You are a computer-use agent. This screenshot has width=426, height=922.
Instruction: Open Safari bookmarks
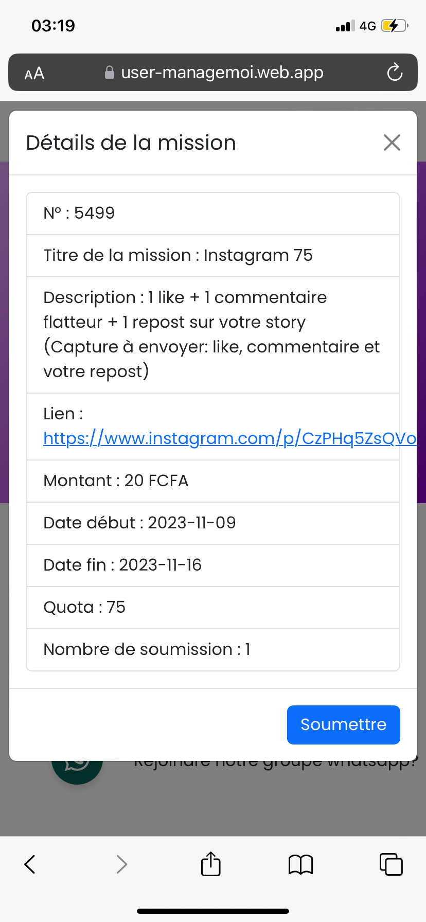pyautogui.click(x=300, y=864)
